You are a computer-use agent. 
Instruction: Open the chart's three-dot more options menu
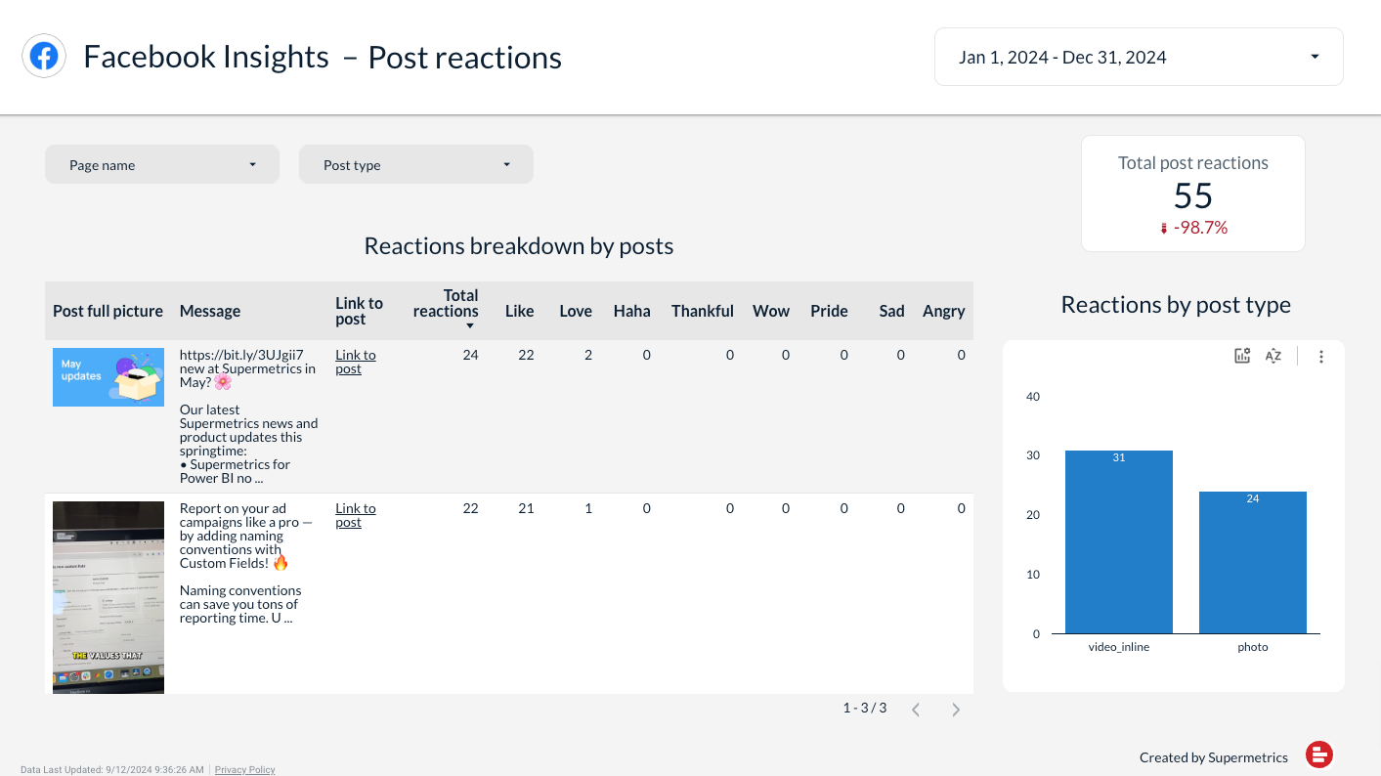point(1321,357)
